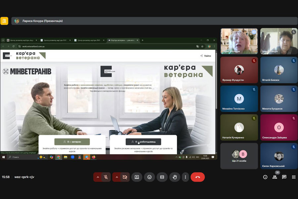Click the Лариса Кочура (Презентація) bar
This screenshot has width=298, height=199.
154,21
